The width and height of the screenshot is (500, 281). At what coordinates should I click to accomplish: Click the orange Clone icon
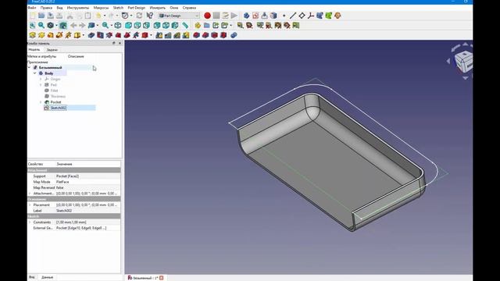(337, 16)
